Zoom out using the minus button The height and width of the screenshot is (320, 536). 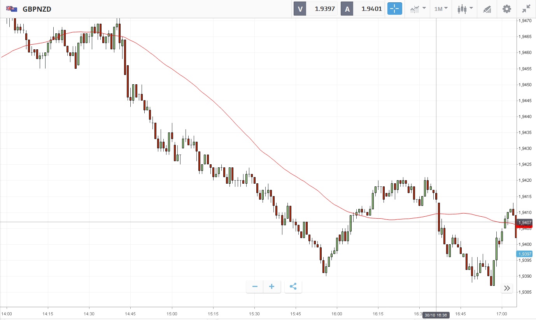(x=255, y=287)
